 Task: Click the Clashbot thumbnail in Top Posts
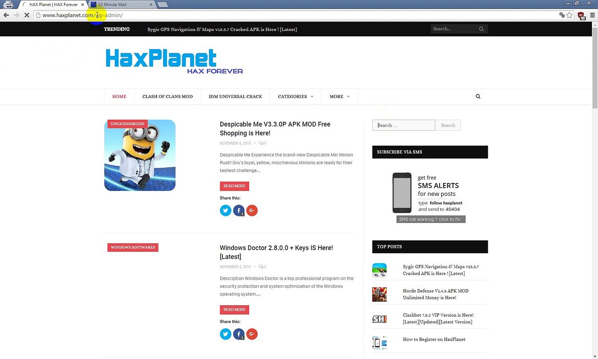pos(379,319)
